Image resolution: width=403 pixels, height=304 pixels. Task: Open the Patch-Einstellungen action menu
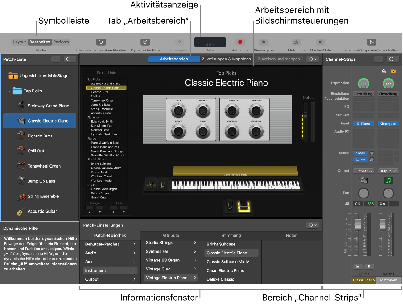[x=313, y=225]
